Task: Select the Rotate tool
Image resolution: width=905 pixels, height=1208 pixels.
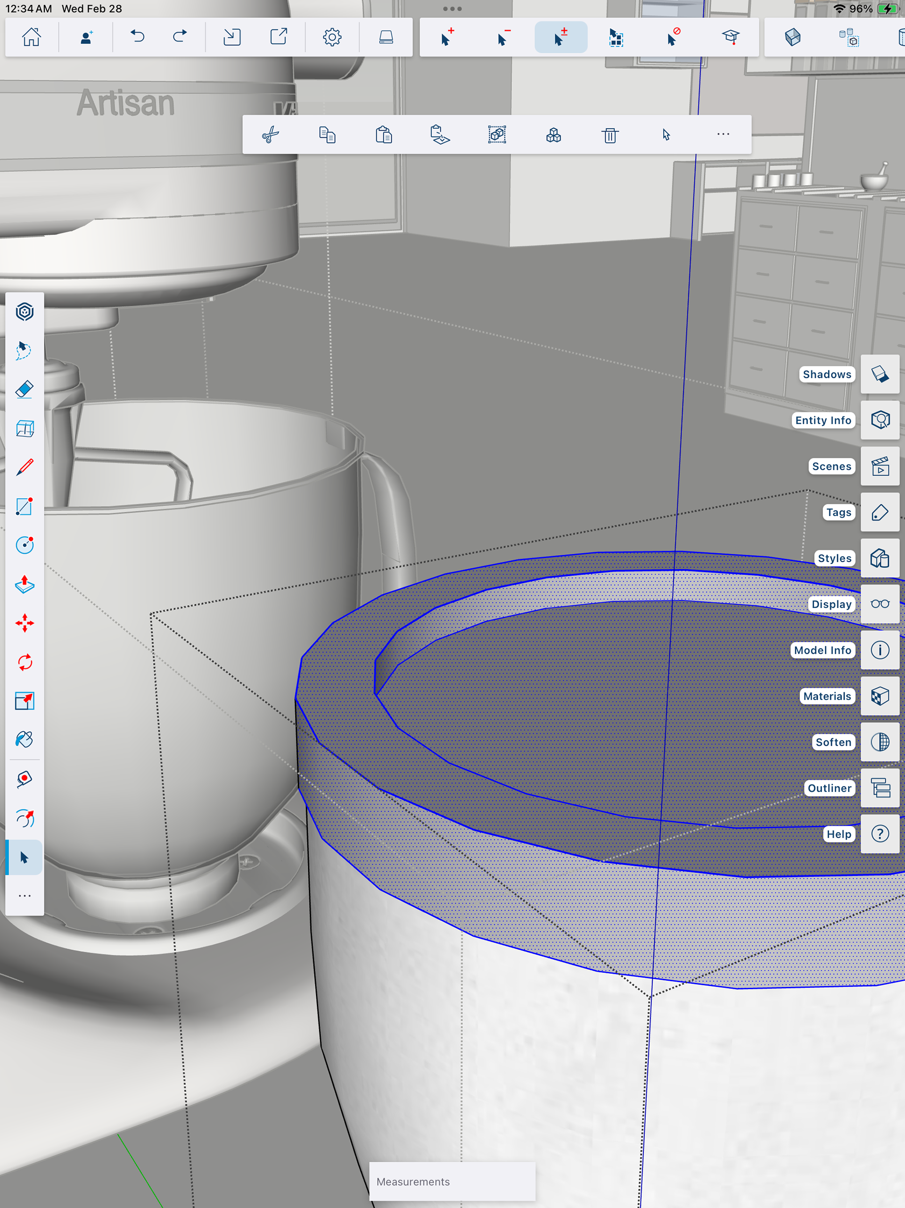Action: click(25, 662)
